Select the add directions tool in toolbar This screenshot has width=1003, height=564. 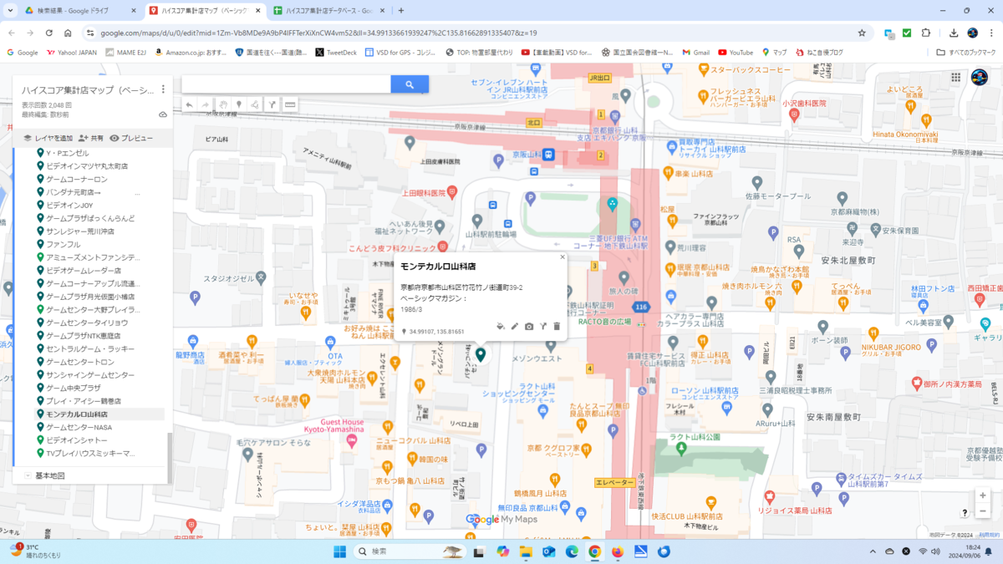pyautogui.click(x=272, y=105)
